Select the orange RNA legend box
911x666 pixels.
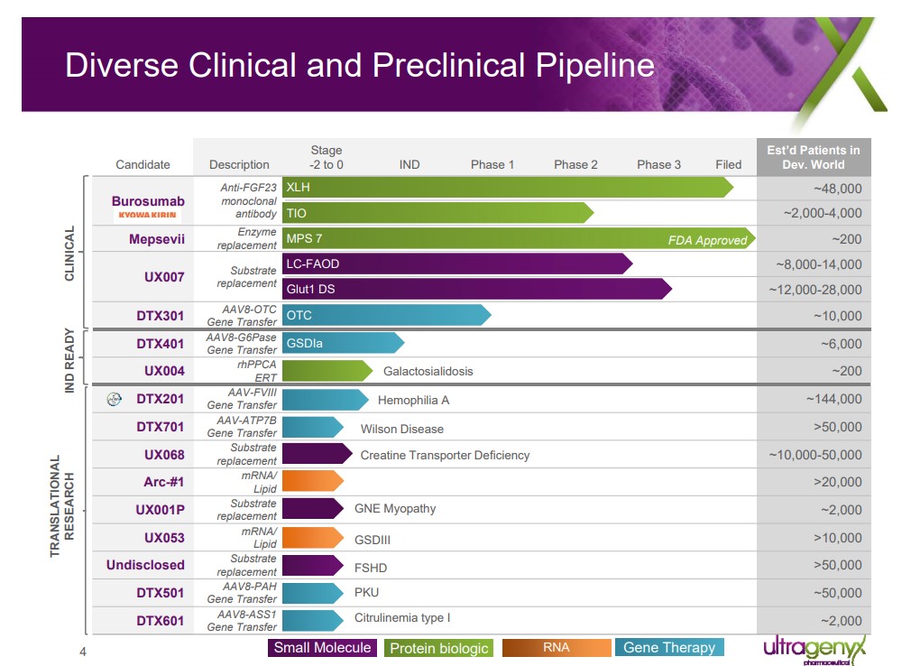tap(556, 647)
